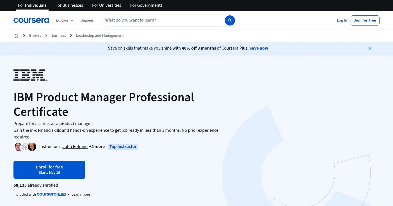The image size is (393, 206).
Task: Navigate to the Browse breadcrumb
Action: click(35, 36)
